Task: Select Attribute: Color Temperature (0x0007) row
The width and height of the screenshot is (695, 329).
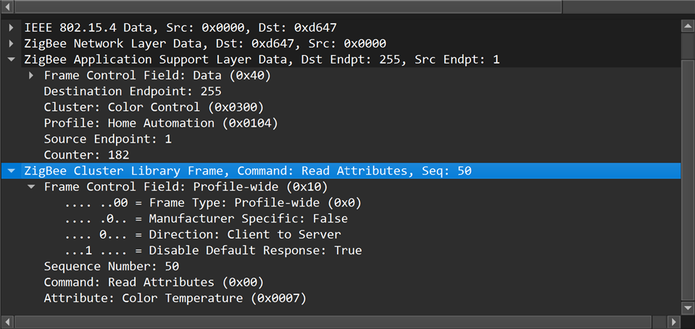Action: coord(175,299)
